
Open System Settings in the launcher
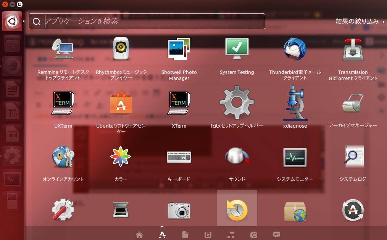(12, 156)
